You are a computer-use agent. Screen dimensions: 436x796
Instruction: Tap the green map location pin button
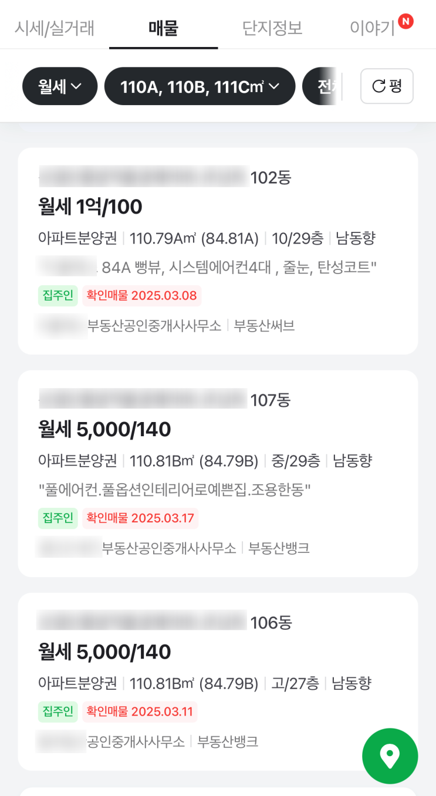pyautogui.click(x=390, y=756)
